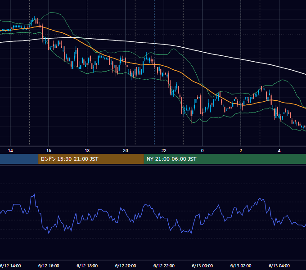Viewport: 306px width, 270px height.
Task: Click the blue session bar before ロンドン
Action: 19,159
